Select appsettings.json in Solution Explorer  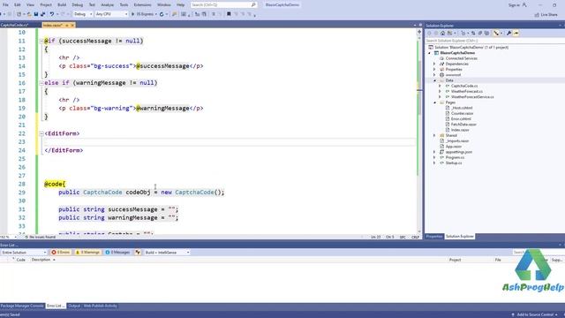(458, 152)
